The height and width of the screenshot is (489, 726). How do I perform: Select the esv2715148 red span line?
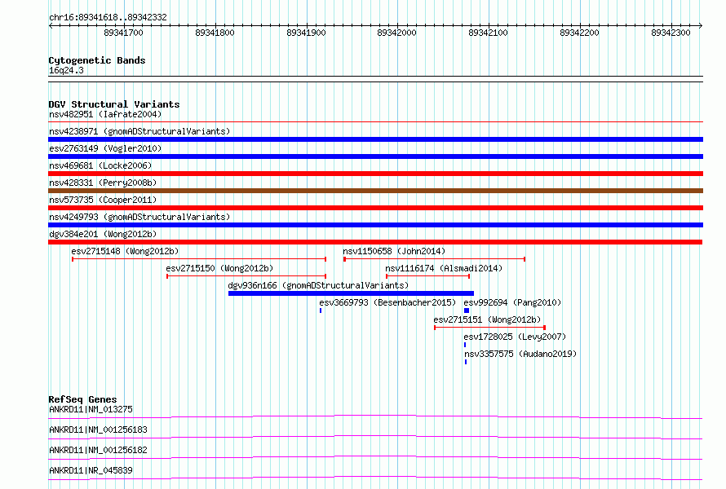point(199,259)
